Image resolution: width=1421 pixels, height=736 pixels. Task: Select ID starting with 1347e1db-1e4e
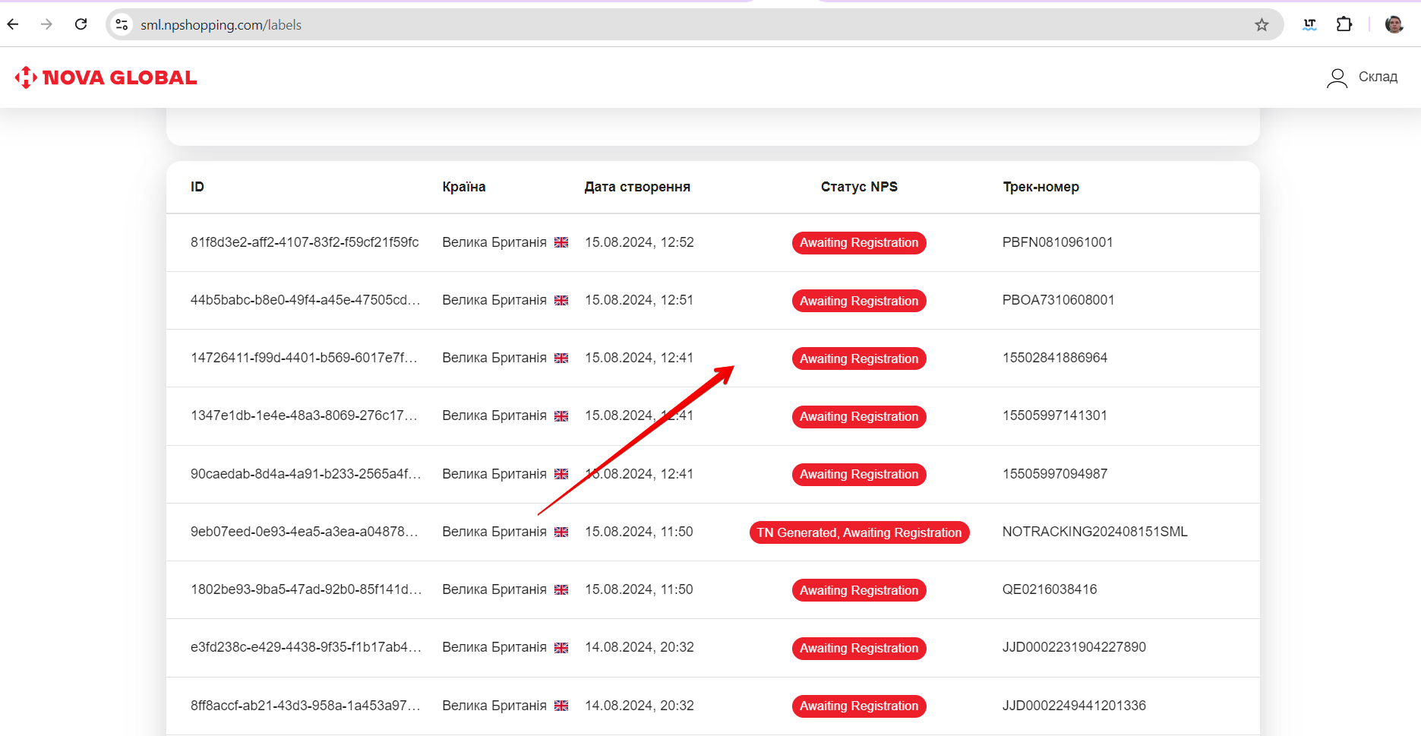pos(304,415)
